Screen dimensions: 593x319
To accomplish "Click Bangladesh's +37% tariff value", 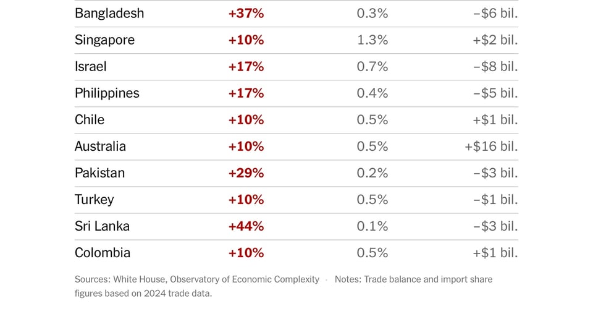I will [246, 14].
